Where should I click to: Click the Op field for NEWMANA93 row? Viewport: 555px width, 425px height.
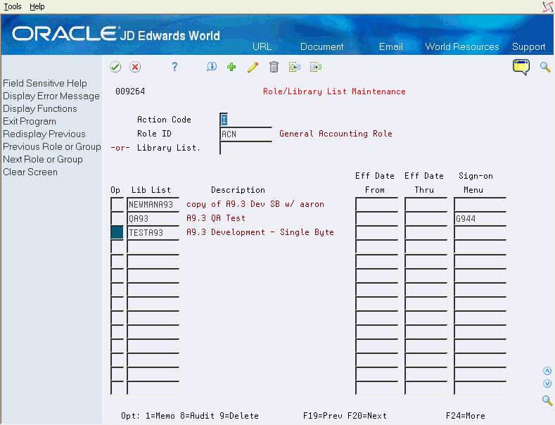[117, 204]
